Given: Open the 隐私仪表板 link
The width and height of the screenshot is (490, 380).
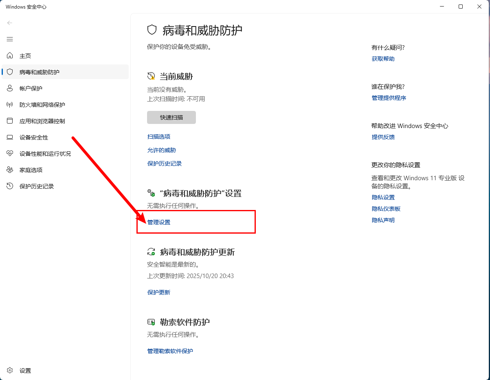Looking at the screenshot, I should point(386,209).
